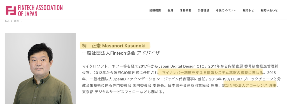Screen dimensions: 287x108
Task: Click the FINTECH ASSOCIATION OF JAPAN logo text
Action: point(40,10)
